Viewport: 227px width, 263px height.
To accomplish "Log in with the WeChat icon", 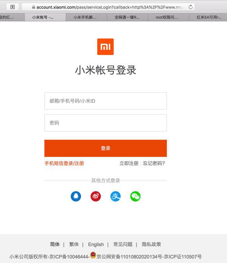I will [135, 196].
